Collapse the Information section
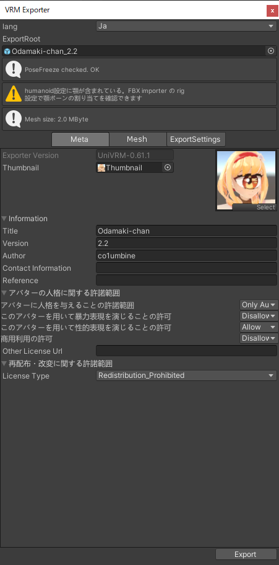This screenshot has width=279, height=565. click(4, 219)
